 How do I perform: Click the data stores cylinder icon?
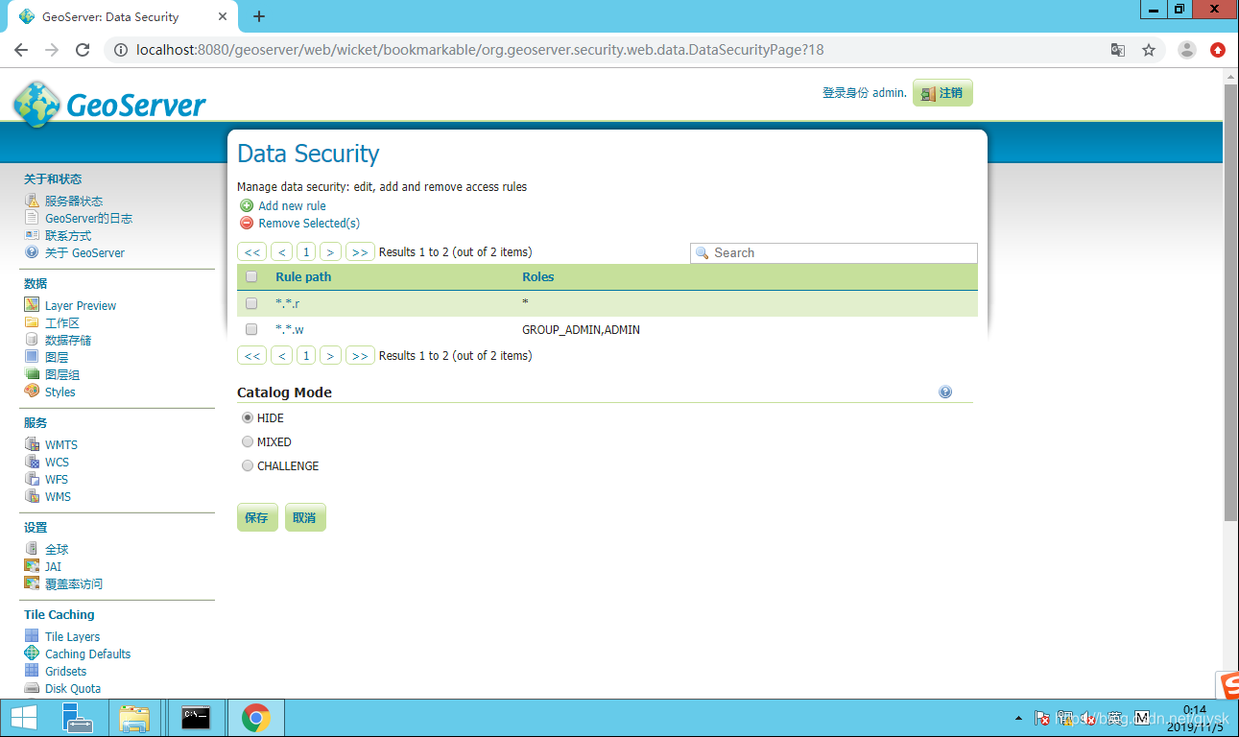tap(32, 340)
